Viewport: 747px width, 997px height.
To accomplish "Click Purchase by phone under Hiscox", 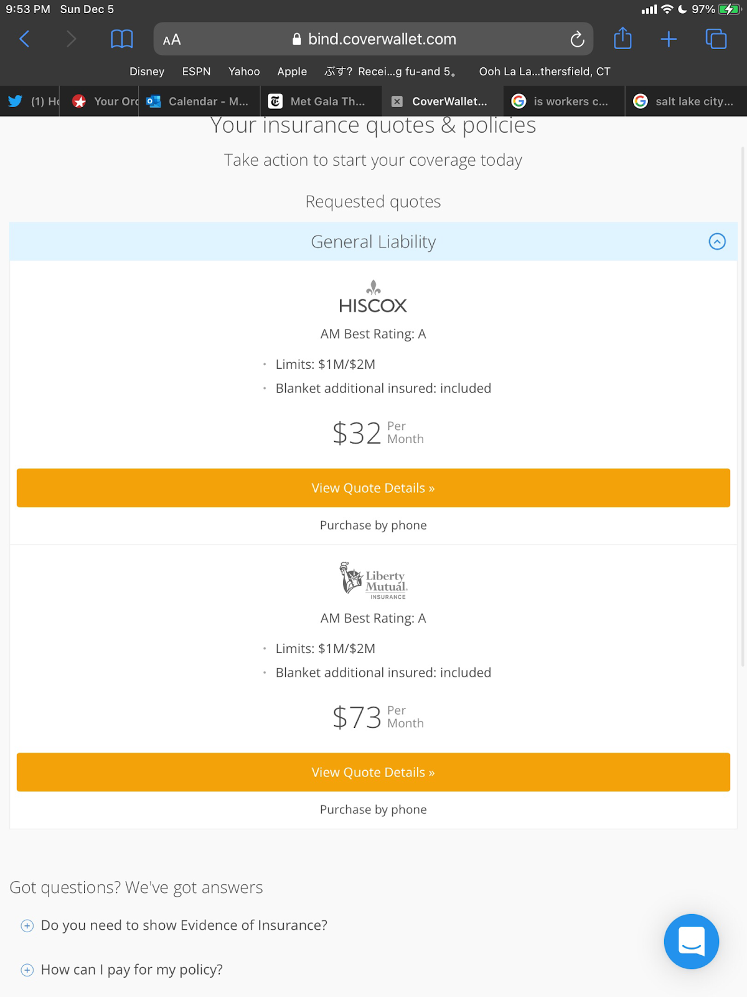I will [x=374, y=525].
